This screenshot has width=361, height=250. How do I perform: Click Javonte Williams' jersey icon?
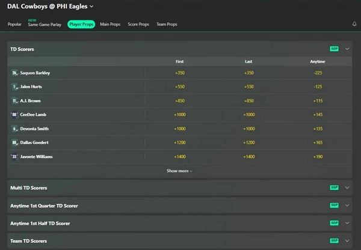coord(14,157)
